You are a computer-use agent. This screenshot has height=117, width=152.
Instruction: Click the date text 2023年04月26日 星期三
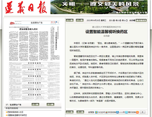pos(96,21)
